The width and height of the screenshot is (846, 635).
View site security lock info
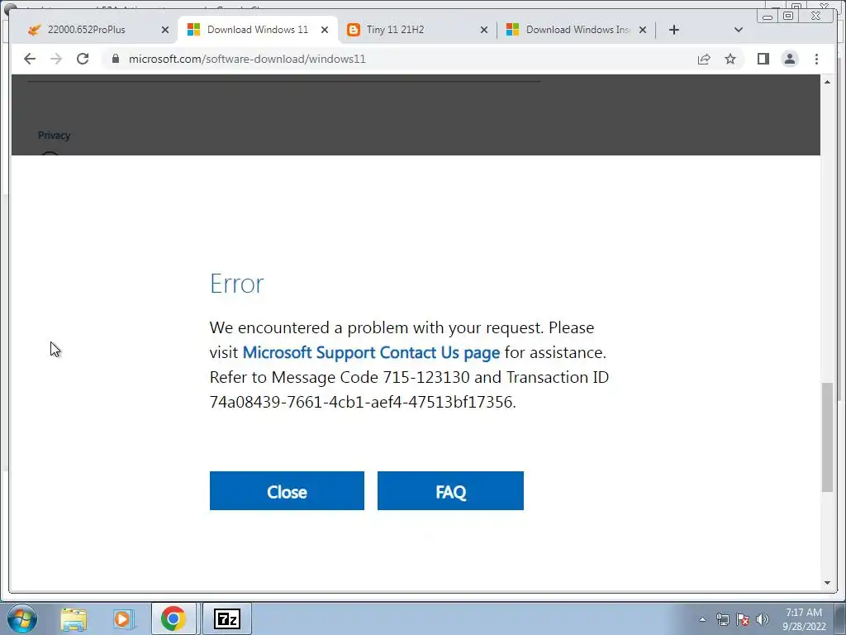115,59
